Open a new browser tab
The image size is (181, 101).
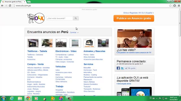[x=29, y=2]
